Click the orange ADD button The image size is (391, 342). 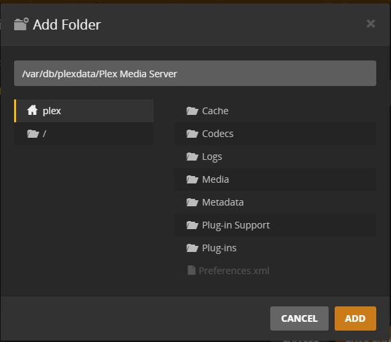click(355, 318)
